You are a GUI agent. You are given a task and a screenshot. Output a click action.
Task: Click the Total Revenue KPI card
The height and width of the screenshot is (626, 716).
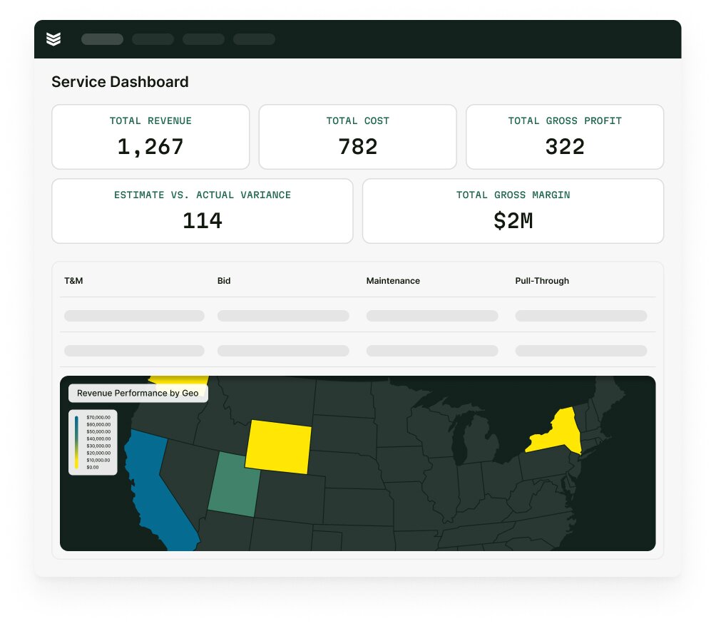point(150,136)
